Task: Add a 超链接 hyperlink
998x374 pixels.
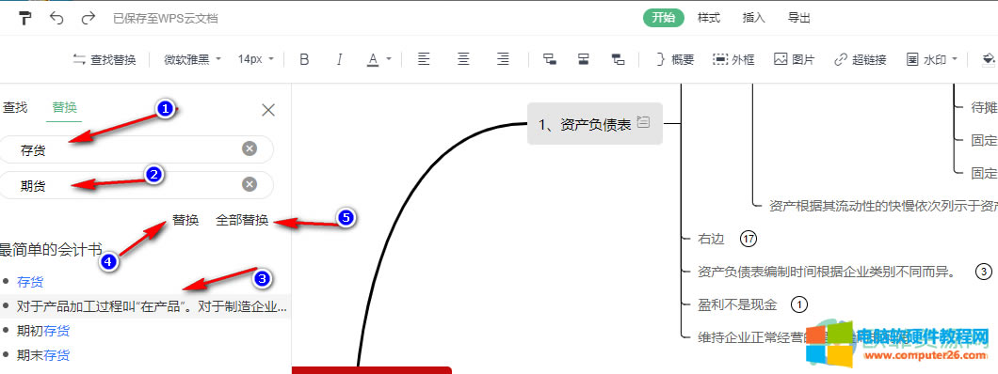Action: 861,60
